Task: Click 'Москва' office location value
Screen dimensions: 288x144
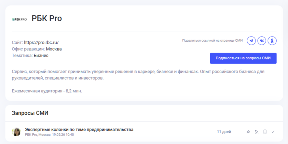Action: coord(54,49)
